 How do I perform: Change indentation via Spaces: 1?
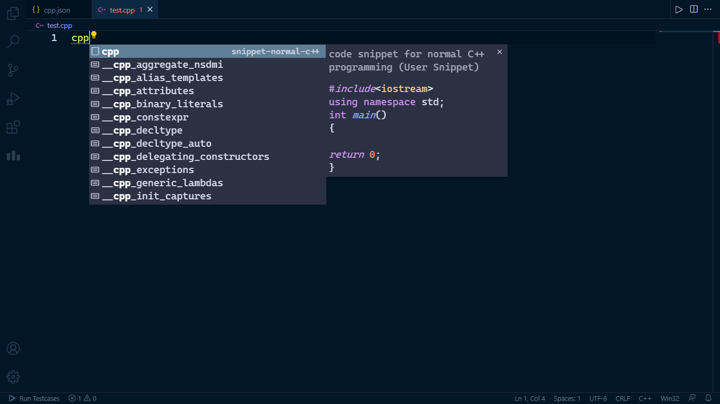pyautogui.click(x=567, y=398)
